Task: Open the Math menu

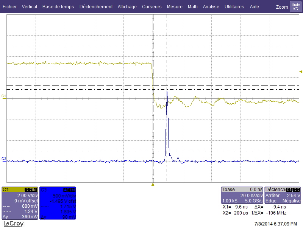Action: [193, 7]
